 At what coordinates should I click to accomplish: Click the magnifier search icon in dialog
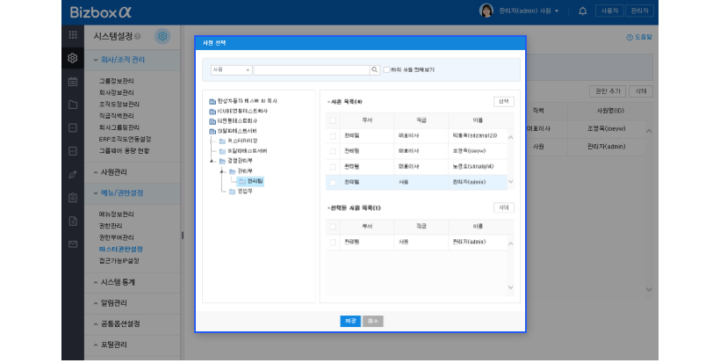(x=375, y=69)
